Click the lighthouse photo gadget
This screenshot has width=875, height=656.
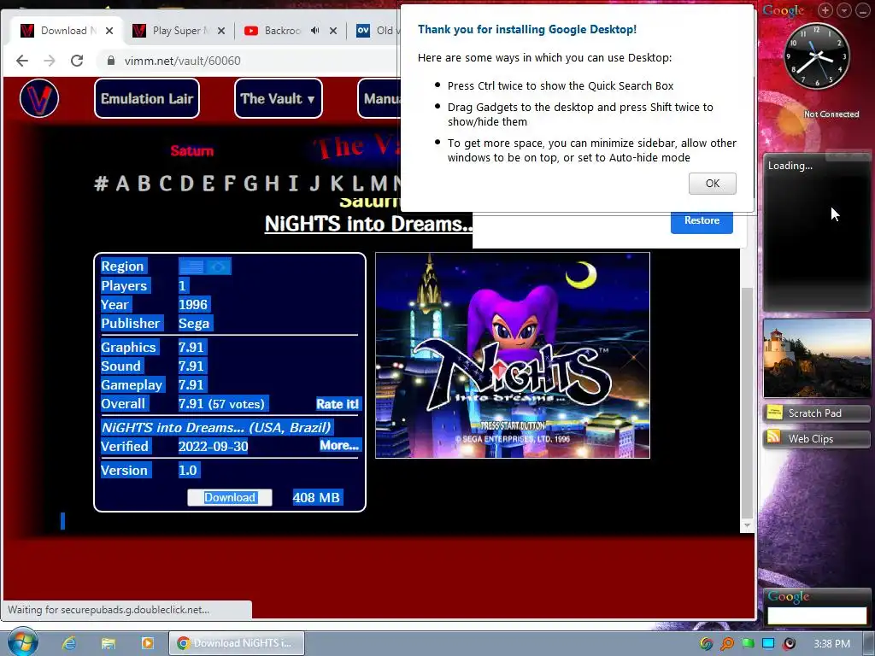(816, 358)
